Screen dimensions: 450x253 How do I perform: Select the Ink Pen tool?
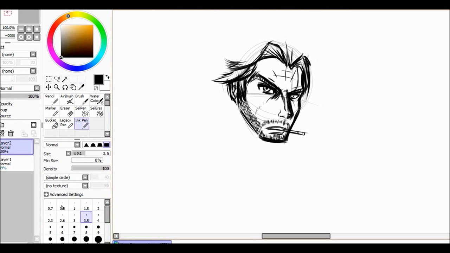coord(82,123)
